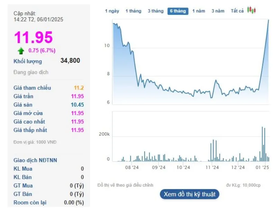This screenshot has height=208, width=277.
Task: Click the "Giá sàn" 10.45 value
Action: click(77, 105)
